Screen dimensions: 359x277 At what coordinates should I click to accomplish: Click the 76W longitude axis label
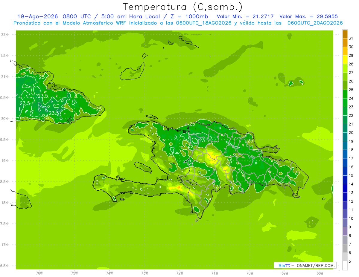(x=39, y=273)
